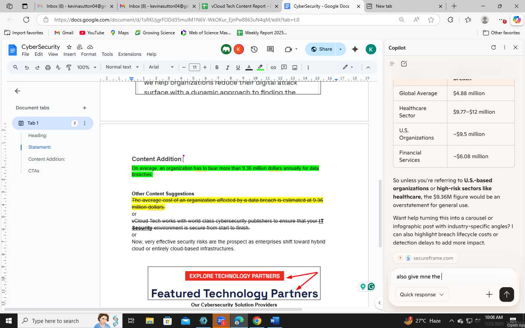Increase the font size
This screenshot has height=328, width=525.
pos(205,67)
